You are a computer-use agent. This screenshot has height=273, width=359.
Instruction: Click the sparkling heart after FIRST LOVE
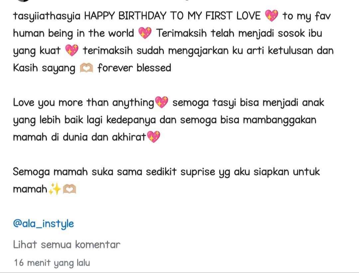click(x=272, y=16)
